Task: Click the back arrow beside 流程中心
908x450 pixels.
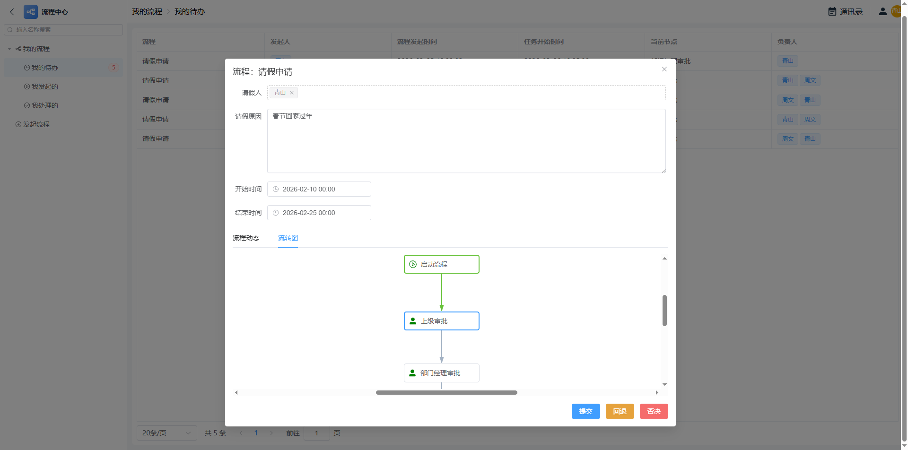Action: [12, 12]
